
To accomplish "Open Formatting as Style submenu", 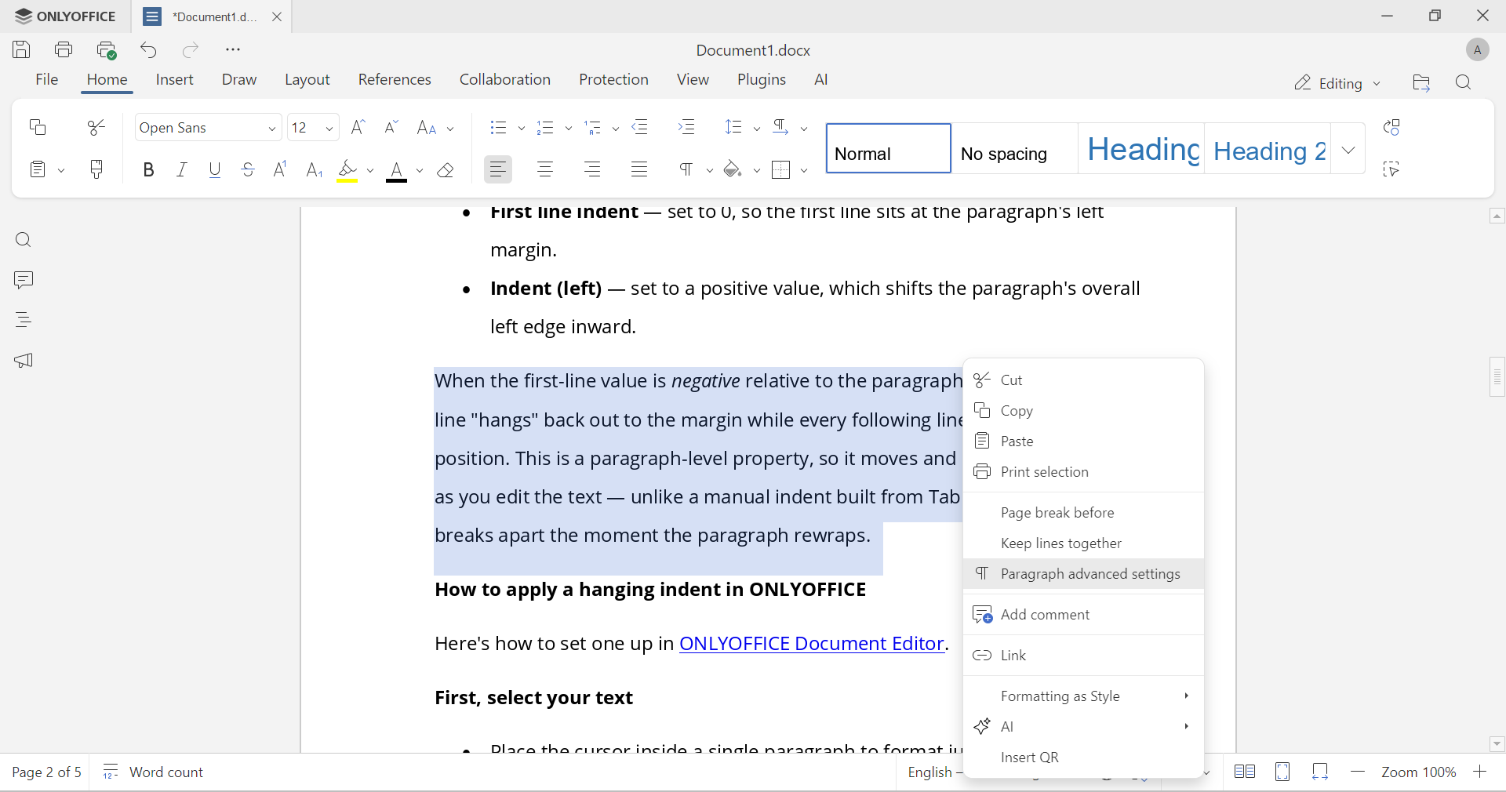I will pyautogui.click(x=1083, y=696).
